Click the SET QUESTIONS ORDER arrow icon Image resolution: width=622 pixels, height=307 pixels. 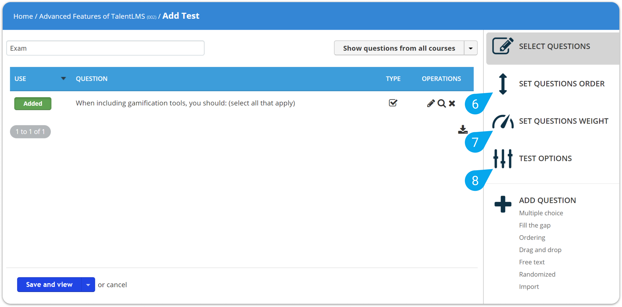pyautogui.click(x=501, y=84)
